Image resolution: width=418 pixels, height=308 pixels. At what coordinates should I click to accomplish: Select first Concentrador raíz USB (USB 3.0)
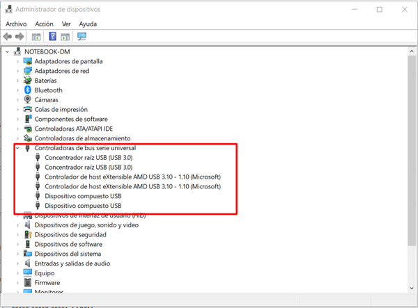point(88,157)
